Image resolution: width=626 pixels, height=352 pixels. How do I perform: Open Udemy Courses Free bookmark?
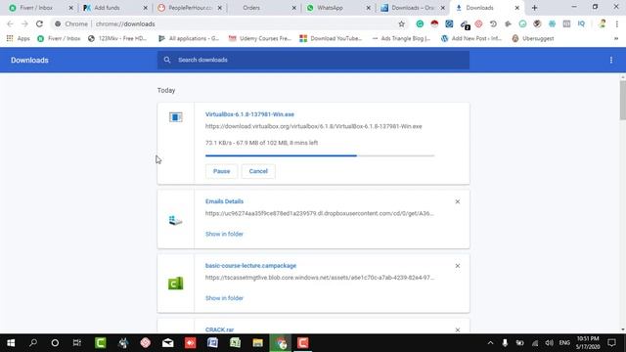coord(259,38)
